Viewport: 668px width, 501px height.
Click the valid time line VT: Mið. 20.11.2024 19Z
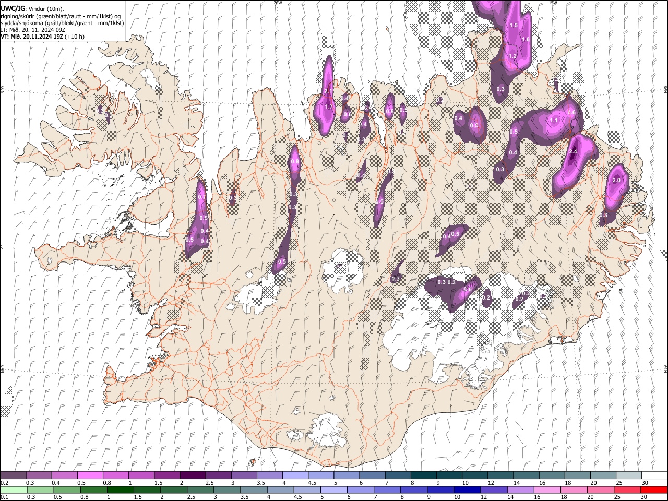pyautogui.click(x=31, y=37)
